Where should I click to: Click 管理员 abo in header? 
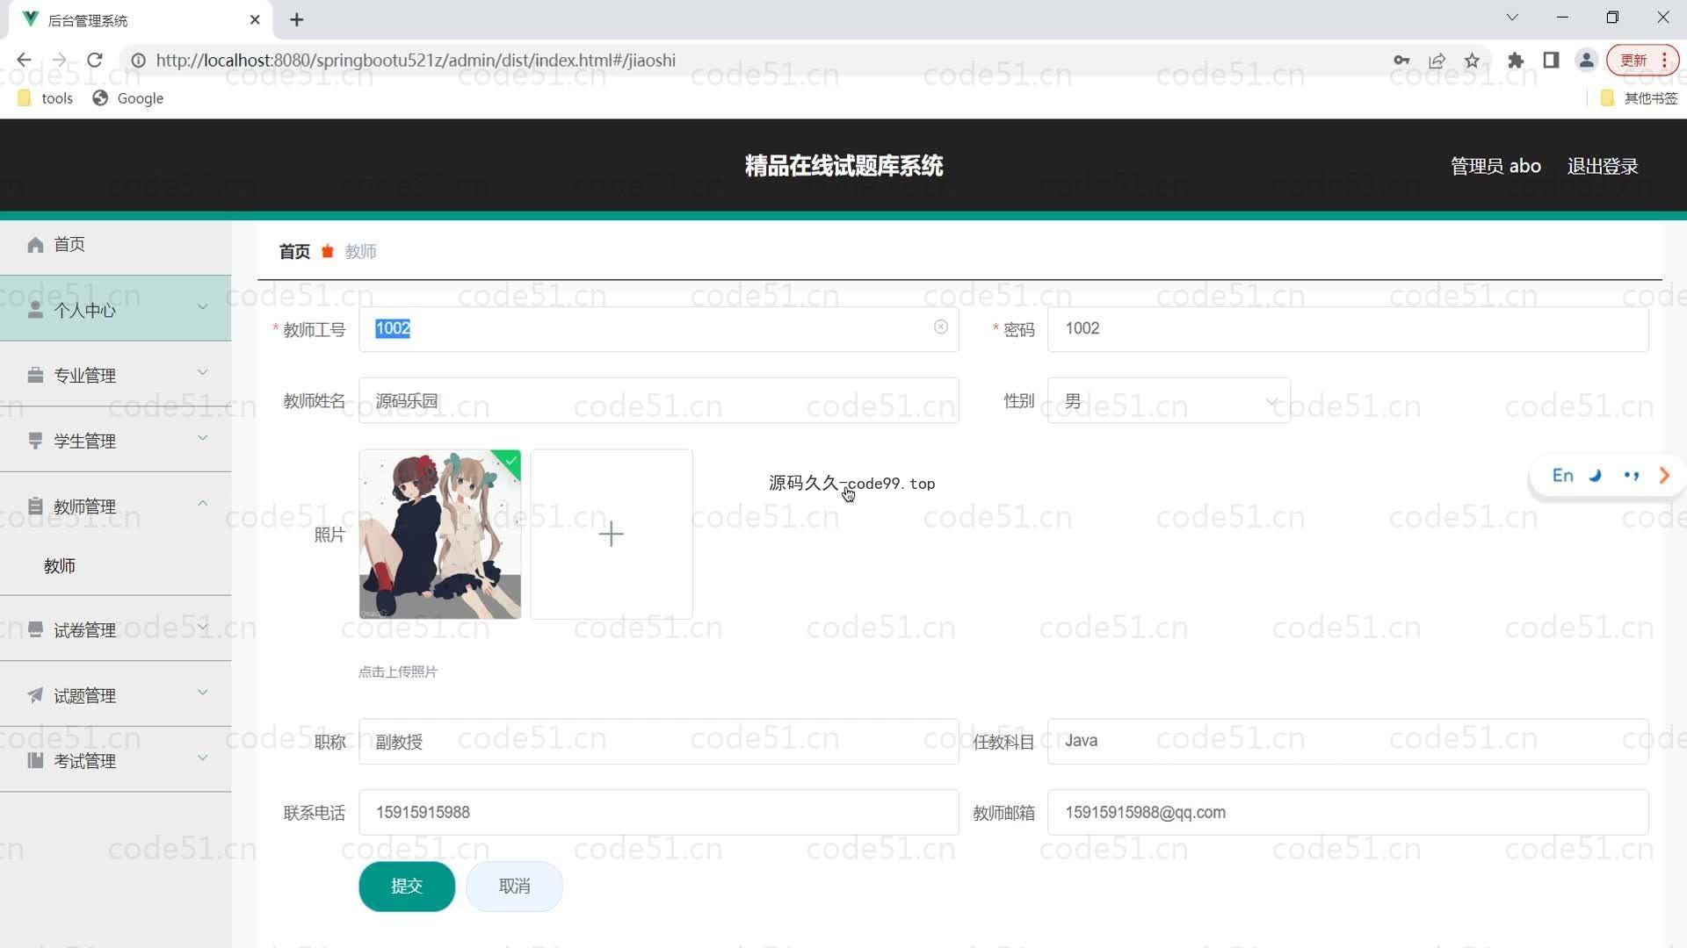click(1495, 166)
